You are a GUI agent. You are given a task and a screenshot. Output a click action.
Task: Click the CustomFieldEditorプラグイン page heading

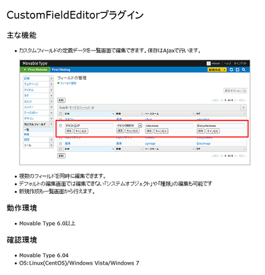point(75,15)
